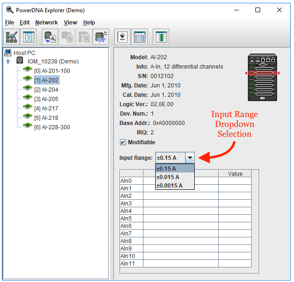Click the waveform reload toolbar icon
The width and height of the screenshot is (294, 282).
click(101, 37)
